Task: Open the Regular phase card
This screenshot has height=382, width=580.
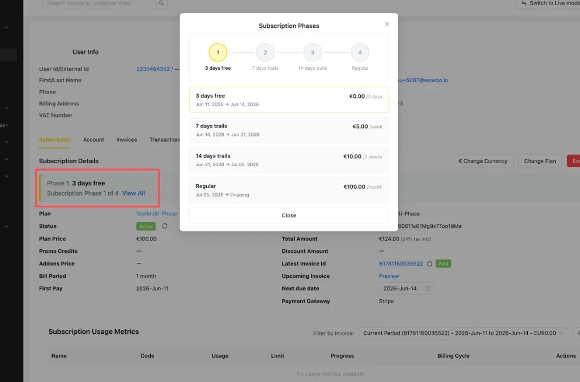Action: [289, 190]
